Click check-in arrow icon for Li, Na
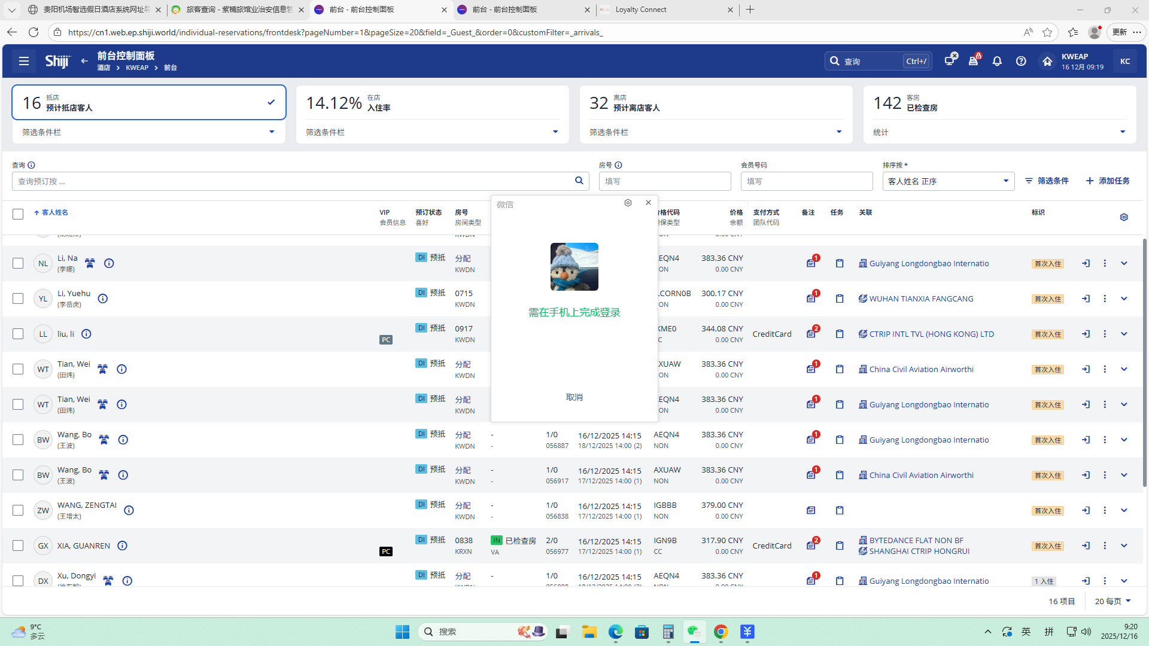The image size is (1149, 646). point(1086,263)
